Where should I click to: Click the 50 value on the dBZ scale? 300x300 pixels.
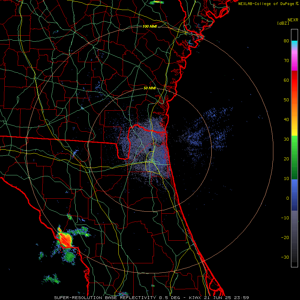[286, 100]
